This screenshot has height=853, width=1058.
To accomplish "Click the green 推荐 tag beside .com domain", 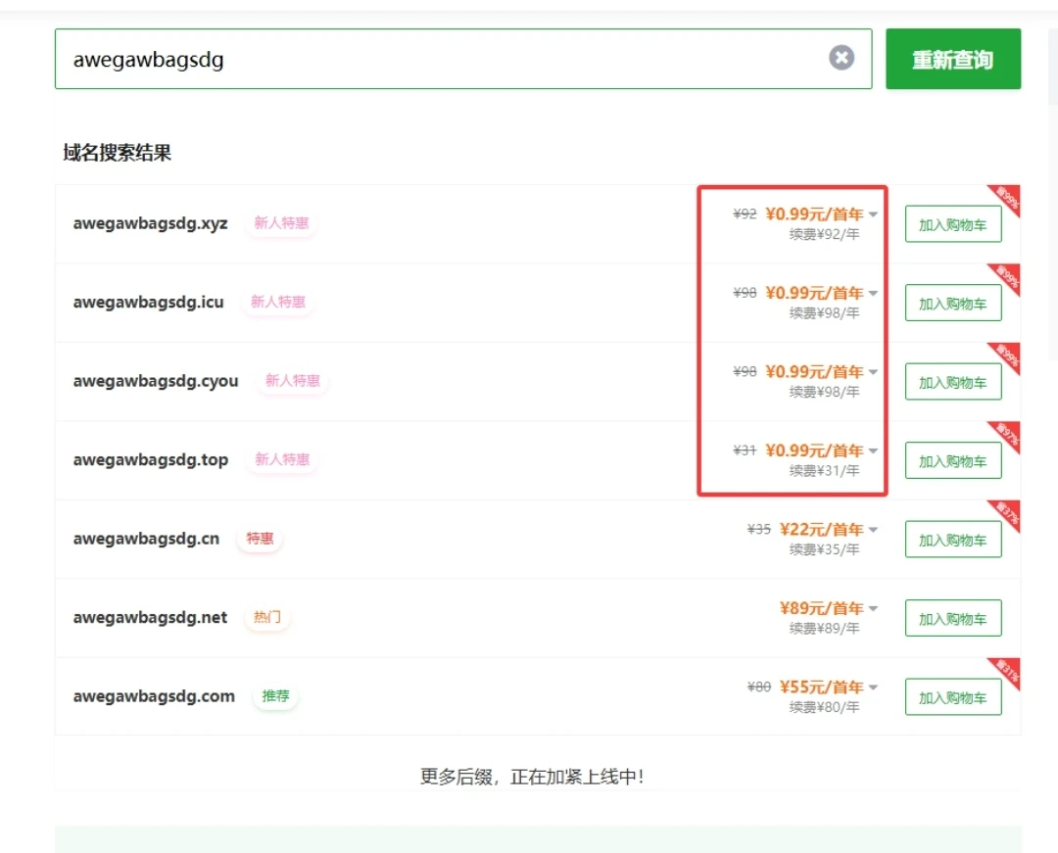I will [275, 696].
